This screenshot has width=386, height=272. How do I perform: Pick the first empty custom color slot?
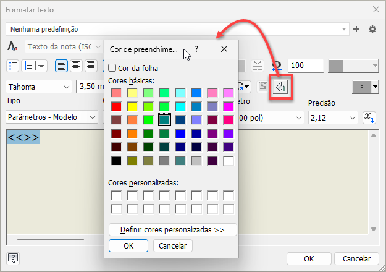(116, 196)
